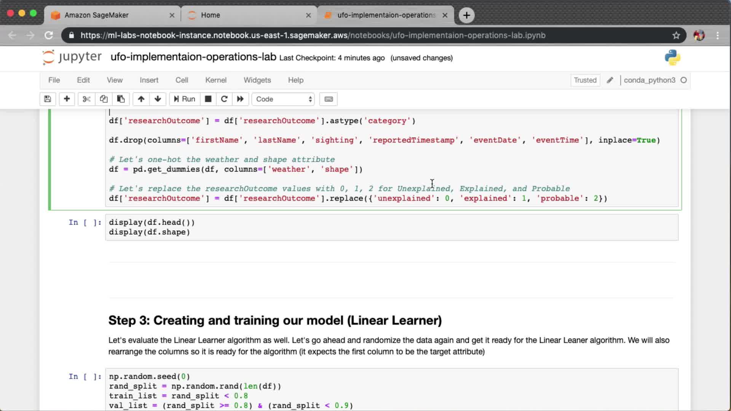731x411 pixels.
Task: Click the display(df.head()) code cell
Action: [x=391, y=227]
